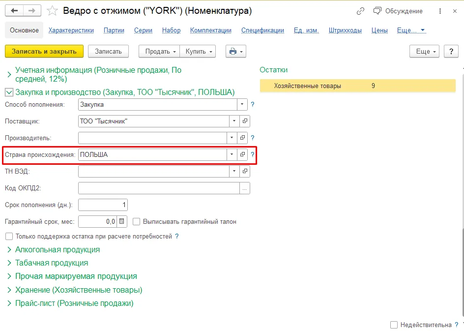Open the Страна происхождения record icon
Screen dimensions: 464x331
point(242,154)
